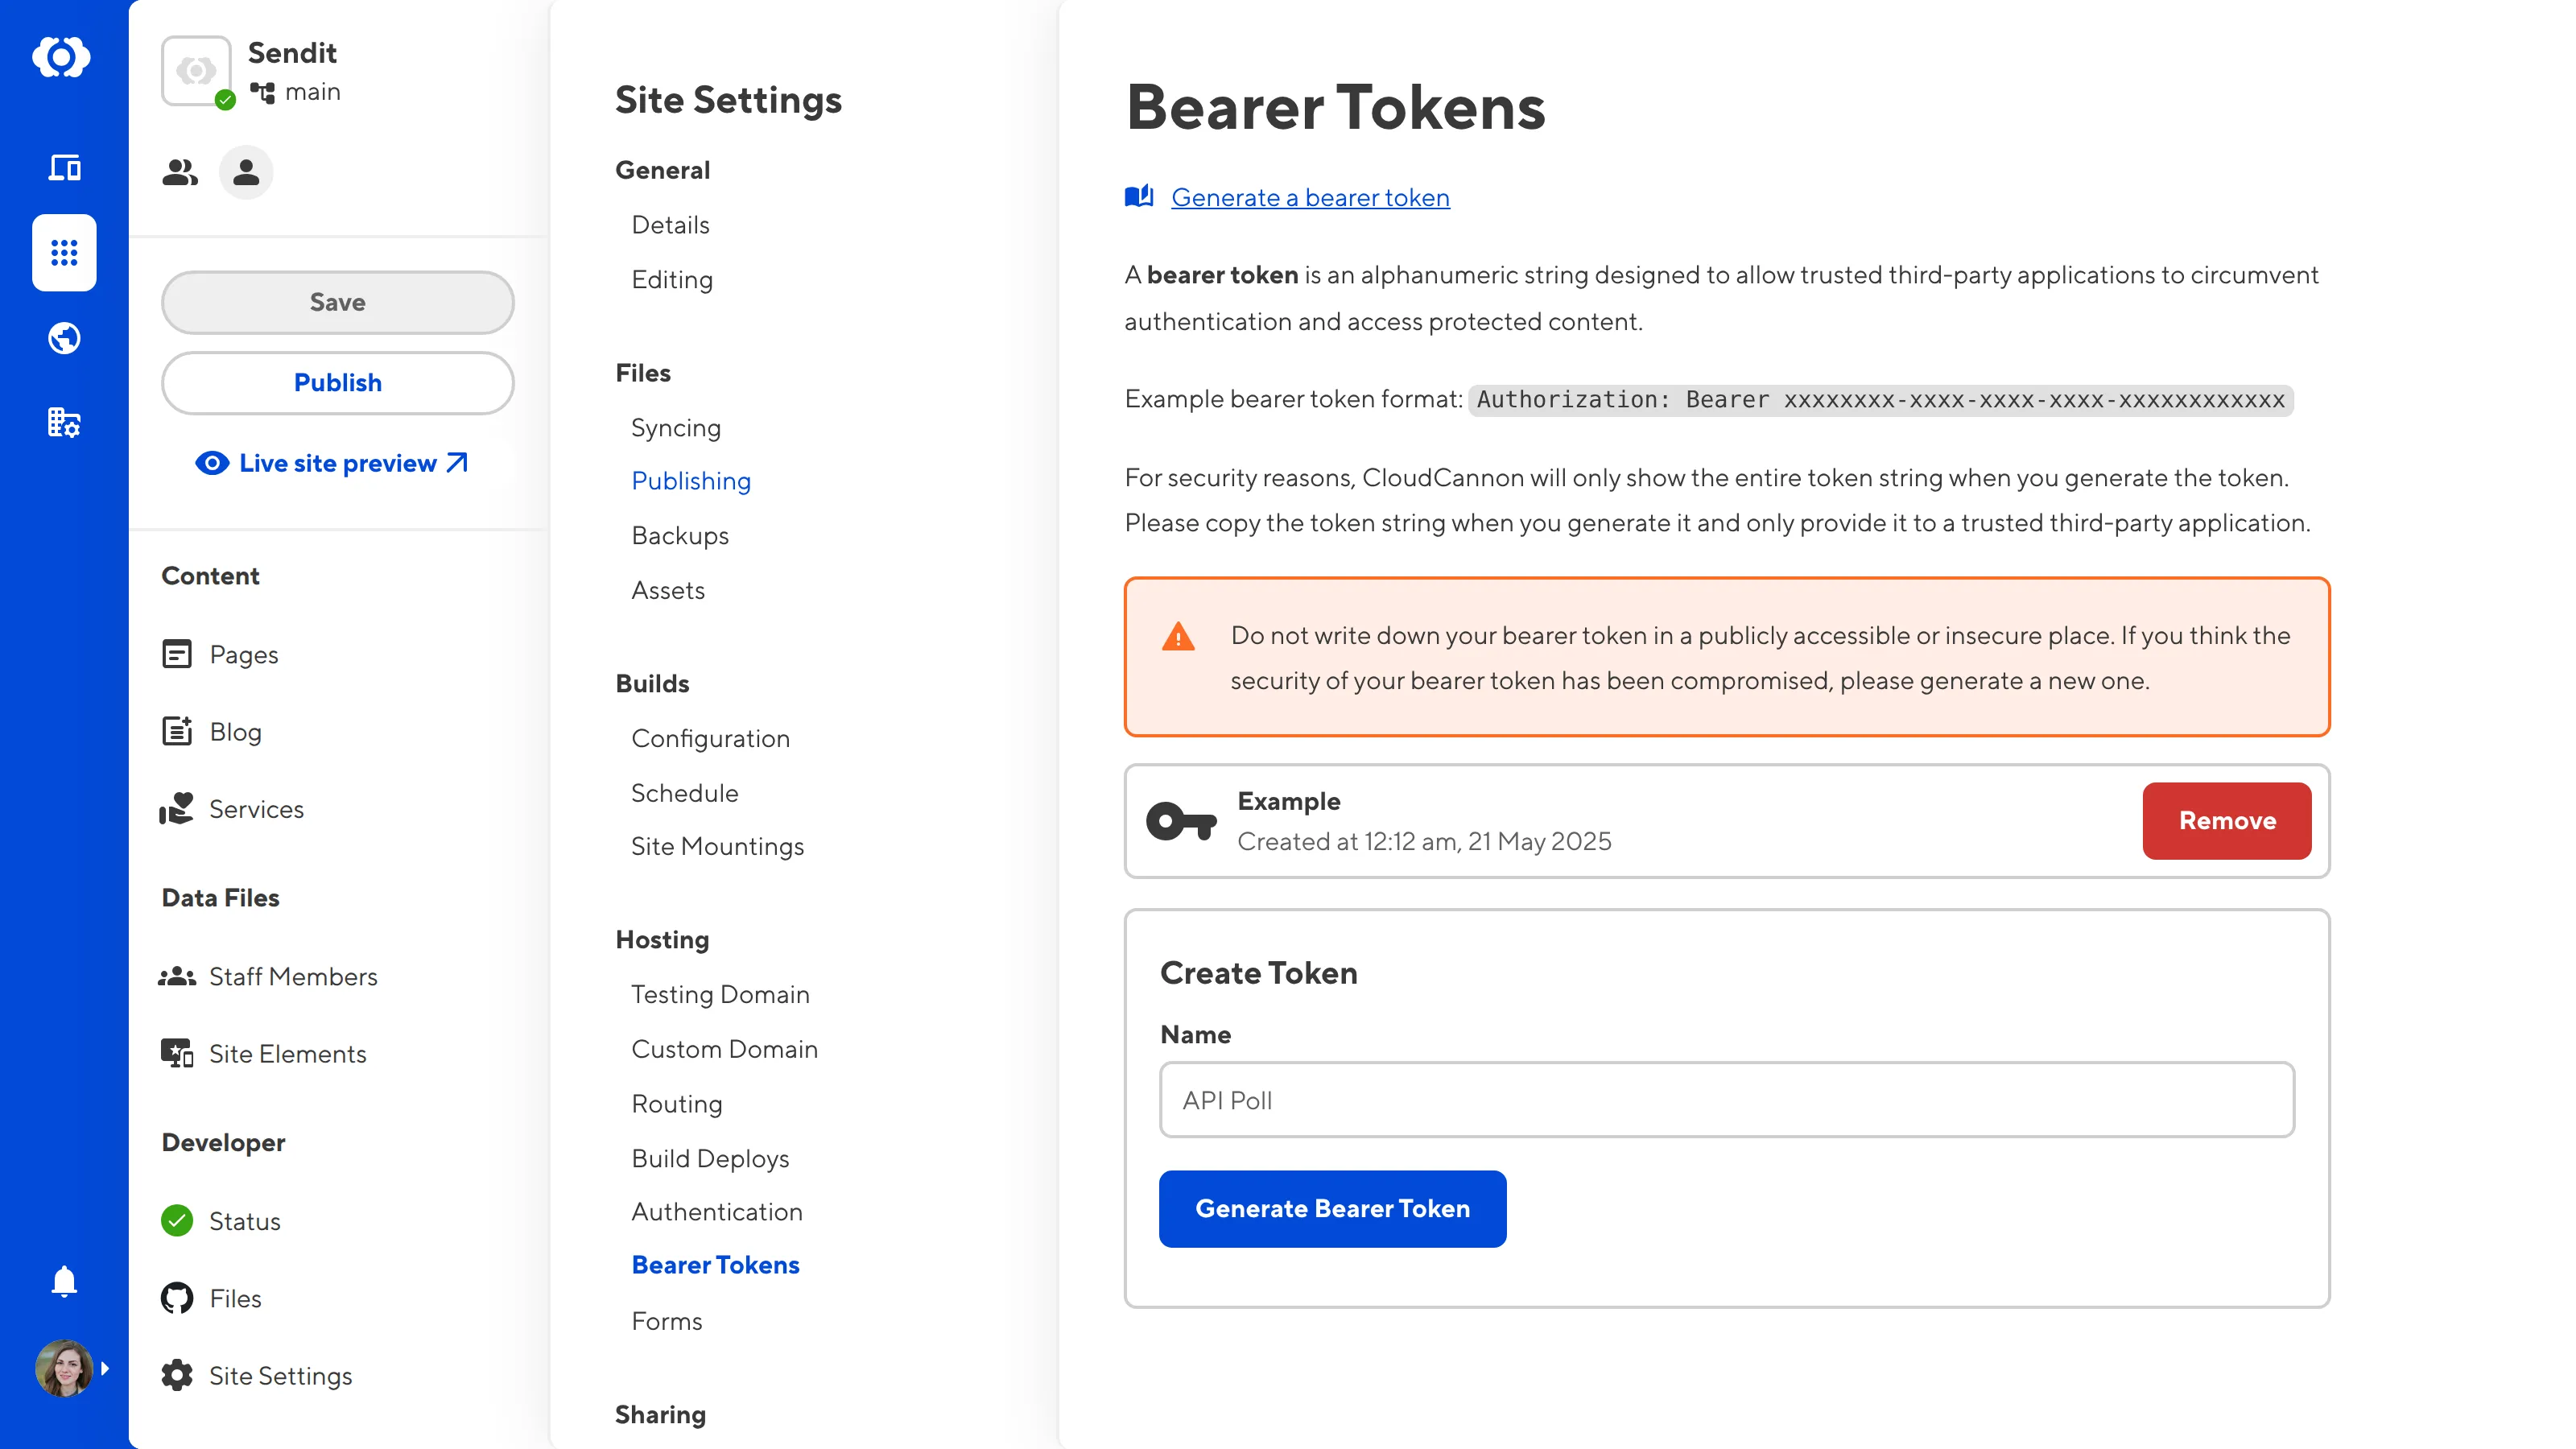The width and height of the screenshot is (2576, 1449).
Task: Open the Authentication settings page
Action: point(716,1211)
